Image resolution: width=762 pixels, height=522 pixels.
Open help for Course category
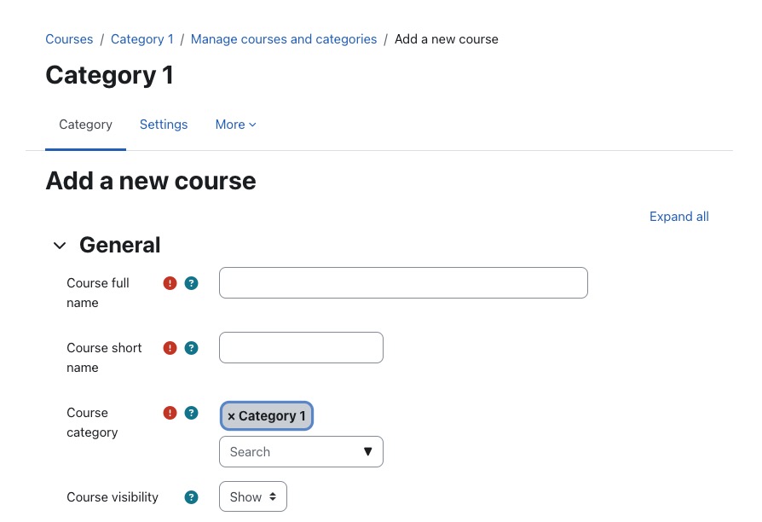point(191,412)
